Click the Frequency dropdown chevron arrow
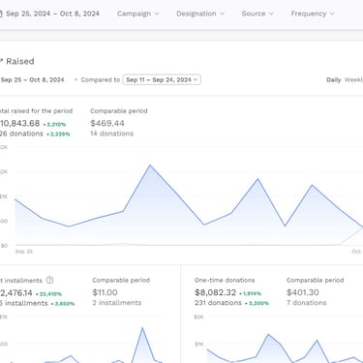363x363 pixels. coord(332,14)
